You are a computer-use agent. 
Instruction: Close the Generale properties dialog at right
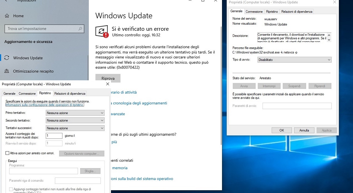[335, 2]
